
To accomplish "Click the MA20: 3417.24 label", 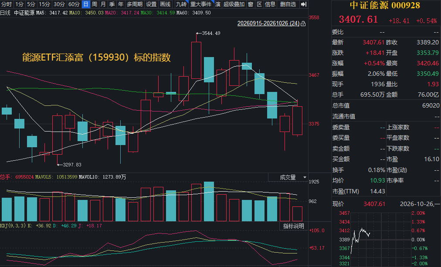I will coord(122,13).
